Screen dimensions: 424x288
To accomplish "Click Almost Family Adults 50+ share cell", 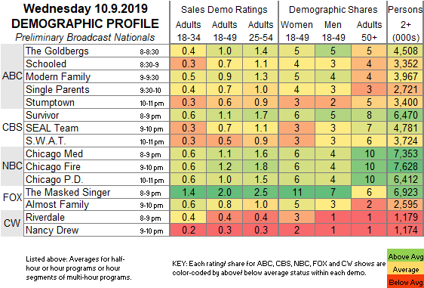I will [369, 205].
